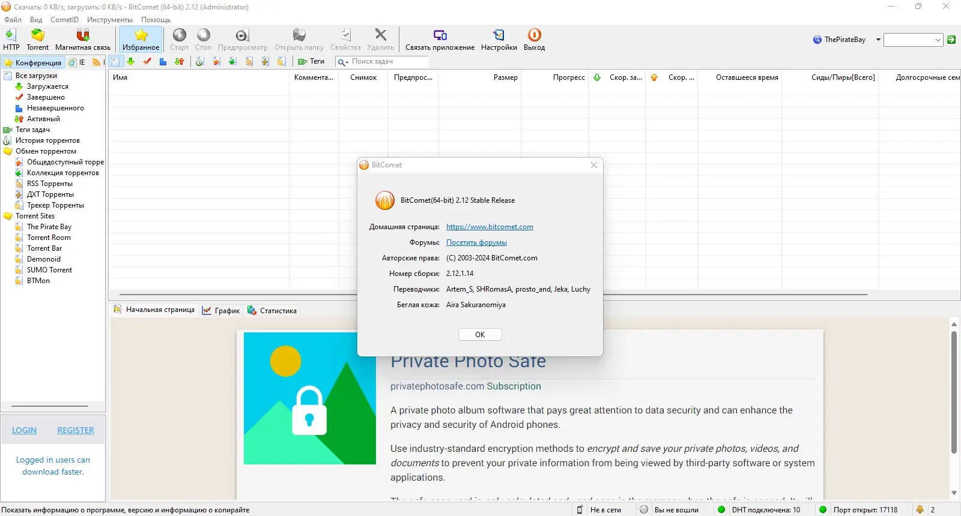Open the Инструменты menu

coord(109,20)
